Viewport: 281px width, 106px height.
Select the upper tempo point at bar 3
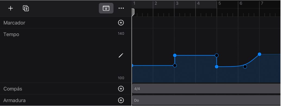[x=175, y=55]
